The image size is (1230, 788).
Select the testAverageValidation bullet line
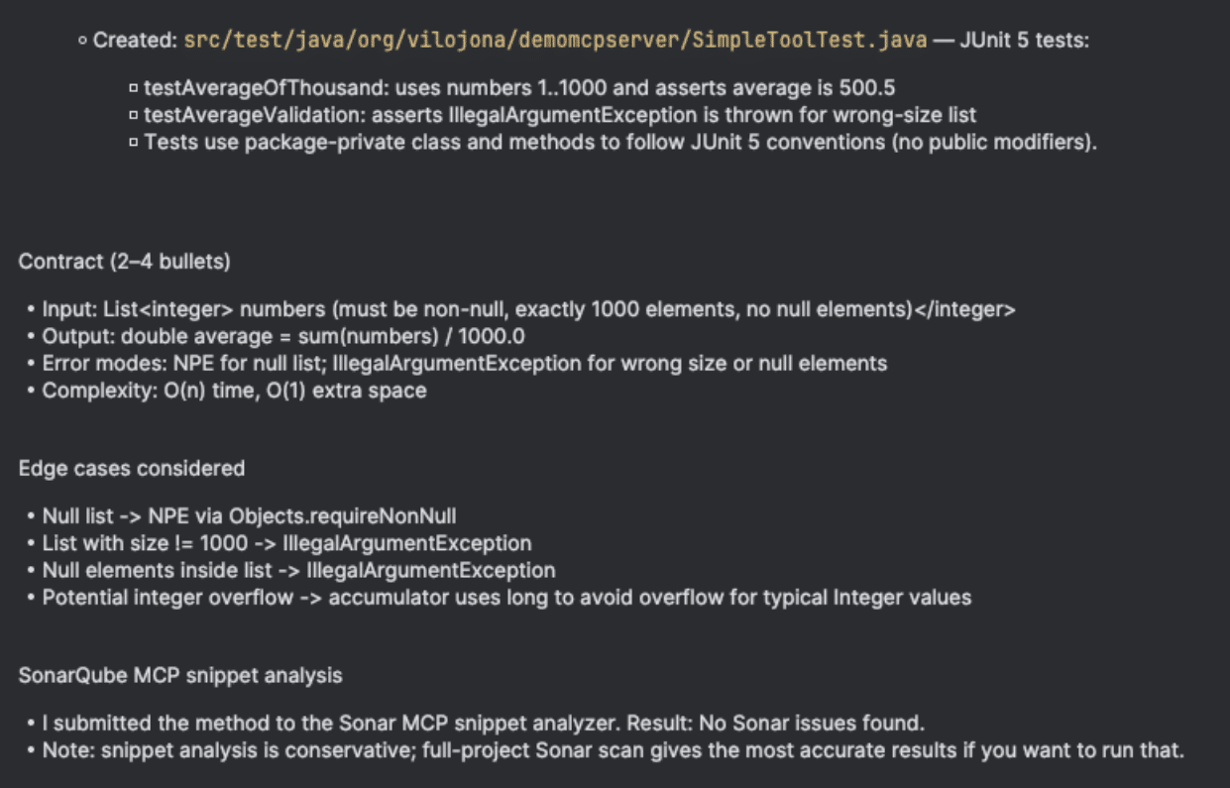(560, 115)
